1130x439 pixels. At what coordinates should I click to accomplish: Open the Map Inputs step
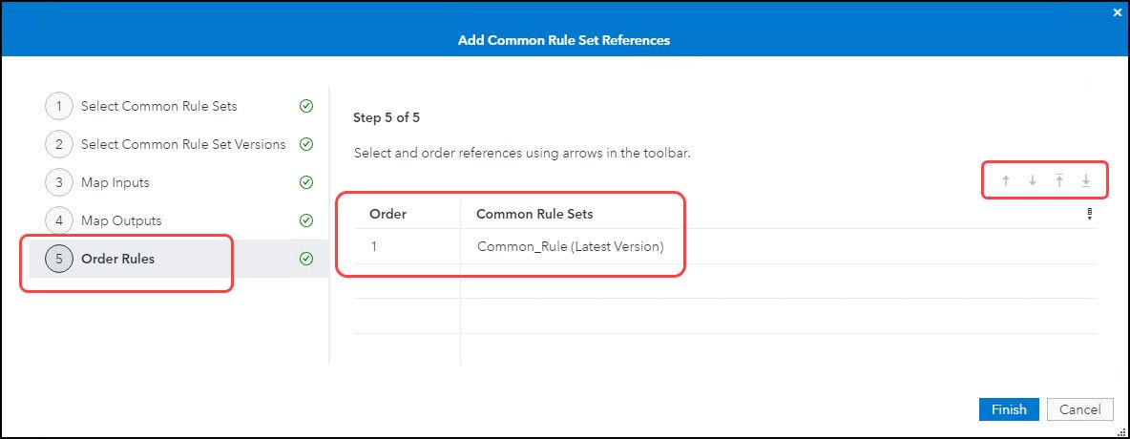click(115, 182)
